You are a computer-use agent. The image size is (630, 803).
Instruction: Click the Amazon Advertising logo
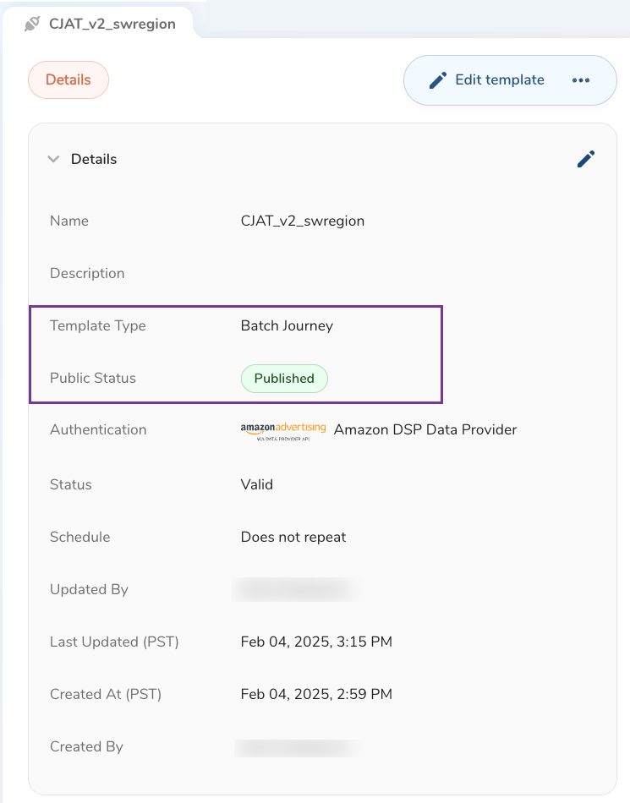point(282,431)
